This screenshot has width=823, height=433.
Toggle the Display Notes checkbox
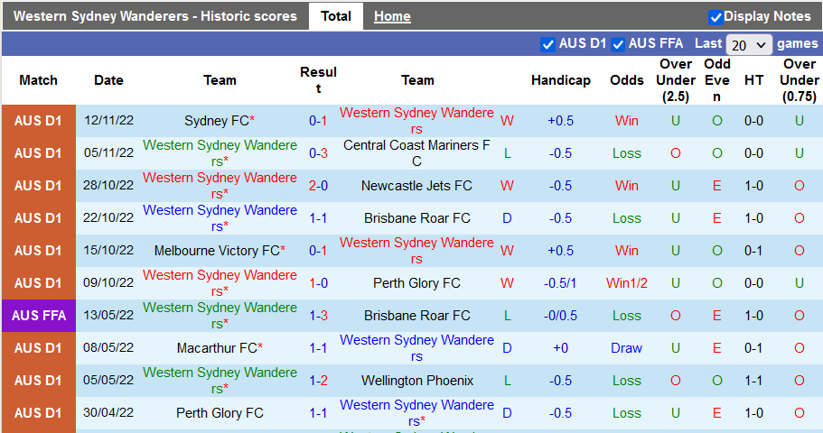[x=715, y=17]
